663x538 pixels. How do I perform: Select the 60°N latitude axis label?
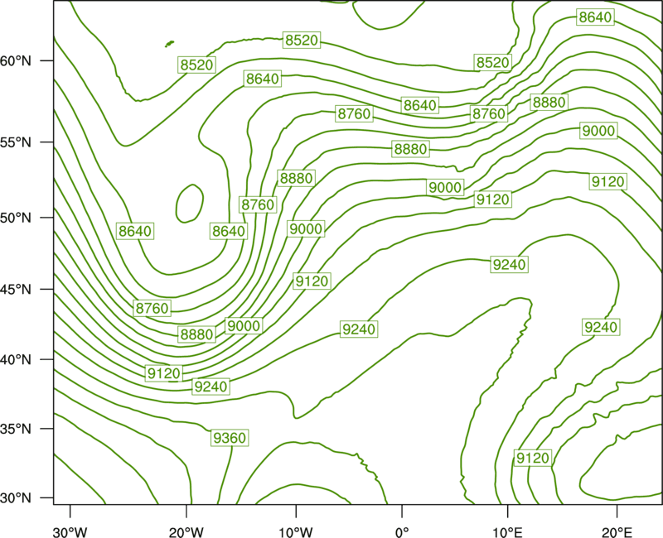[x=16, y=60]
